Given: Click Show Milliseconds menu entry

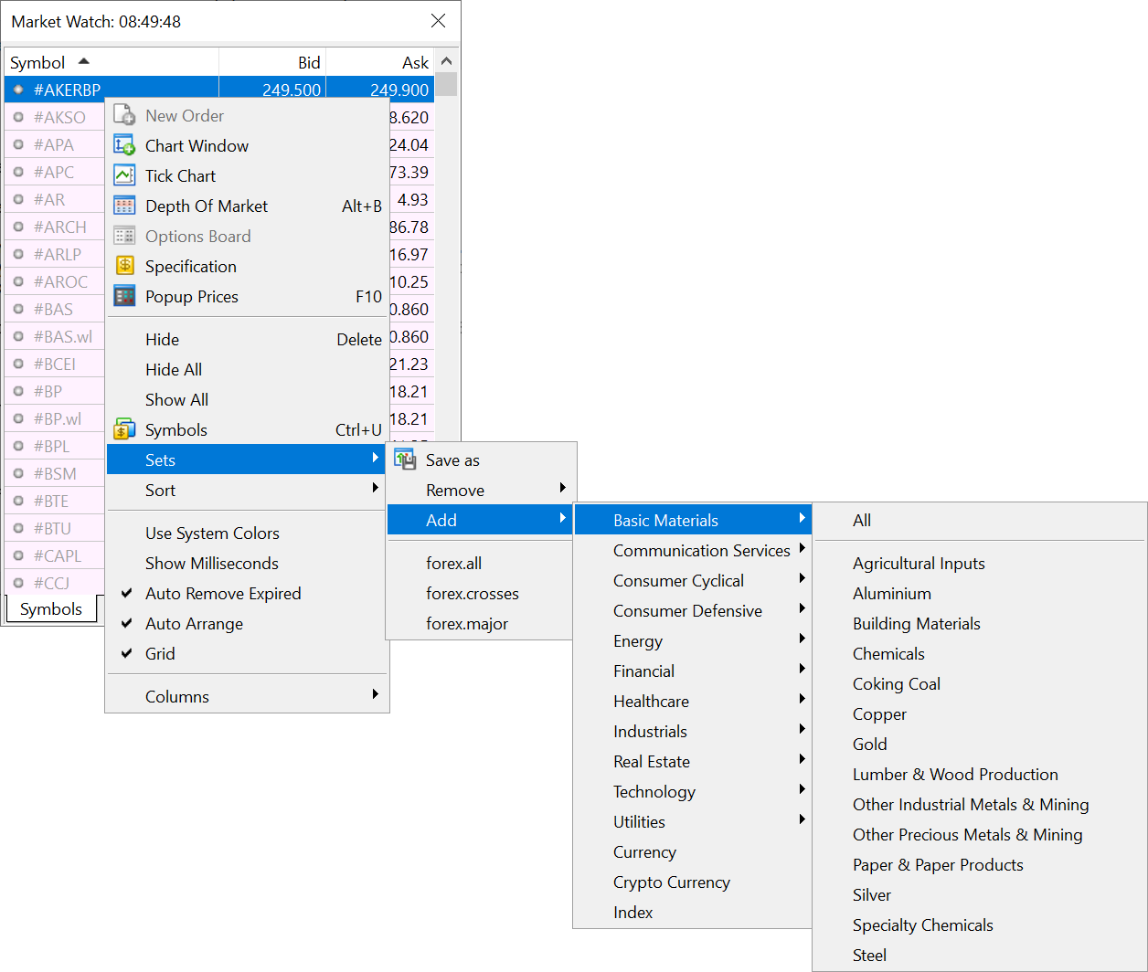Looking at the screenshot, I should [211, 563].
